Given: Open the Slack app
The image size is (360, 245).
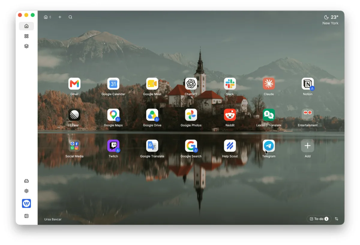Looking at the screenshot, I should tap(230, 84).
